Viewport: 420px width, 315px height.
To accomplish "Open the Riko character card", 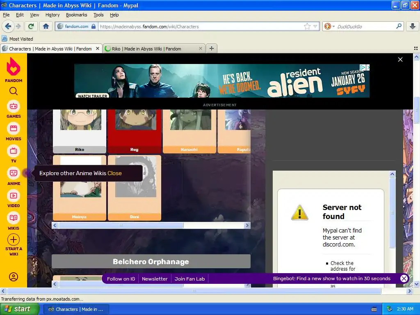I will 80,131.
